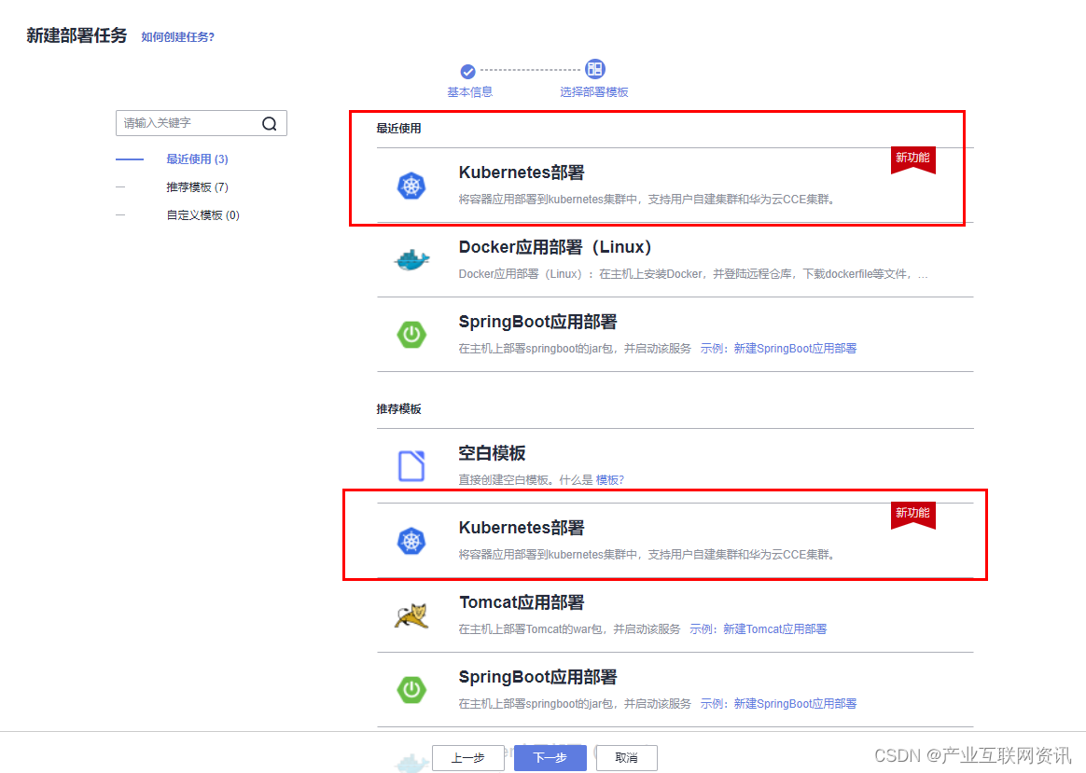Select 空白模板 template title
The height and width of the screenshot is (773, 1086).
(493, 453)
